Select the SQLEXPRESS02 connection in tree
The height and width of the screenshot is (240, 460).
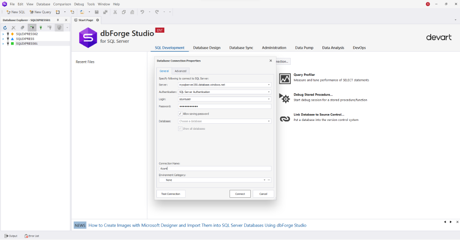point(27,34)
